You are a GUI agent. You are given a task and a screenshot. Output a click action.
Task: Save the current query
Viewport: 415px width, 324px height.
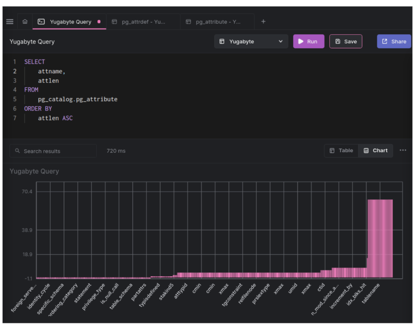[x=345, y=41]
